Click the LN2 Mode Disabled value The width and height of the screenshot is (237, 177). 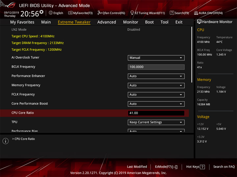click(x=134, y=29)
